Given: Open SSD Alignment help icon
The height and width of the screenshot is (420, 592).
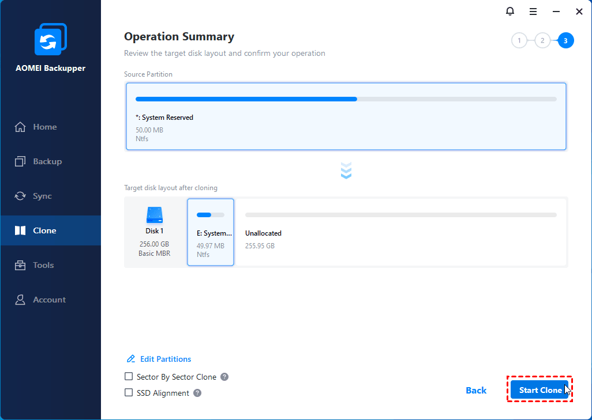Looking at the screenshot, I should [197, 393].
